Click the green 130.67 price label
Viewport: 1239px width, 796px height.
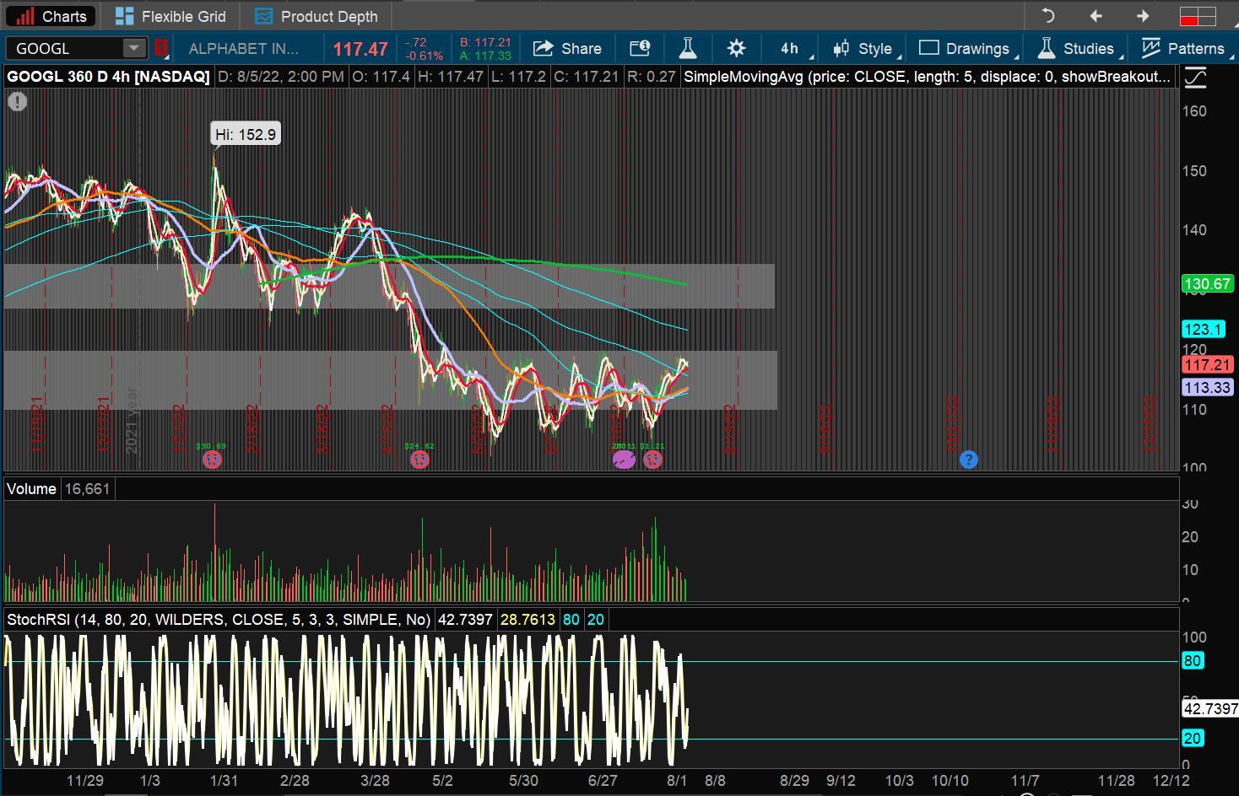(x=1208, y=284)
